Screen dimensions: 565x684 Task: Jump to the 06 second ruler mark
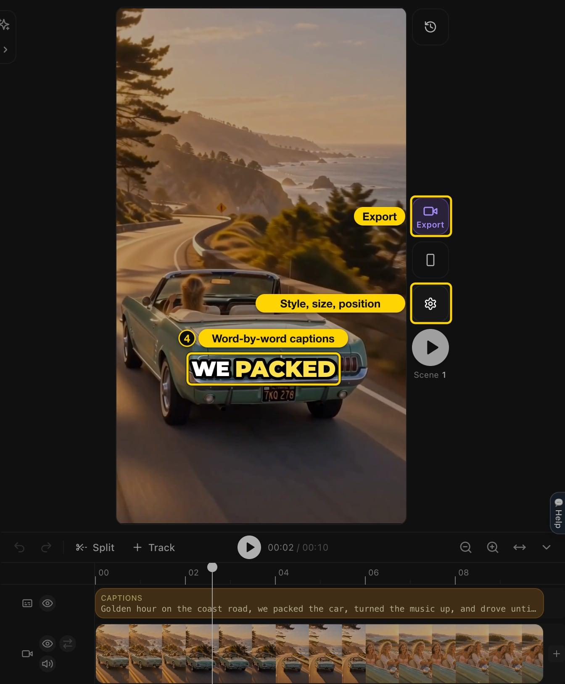373,573
